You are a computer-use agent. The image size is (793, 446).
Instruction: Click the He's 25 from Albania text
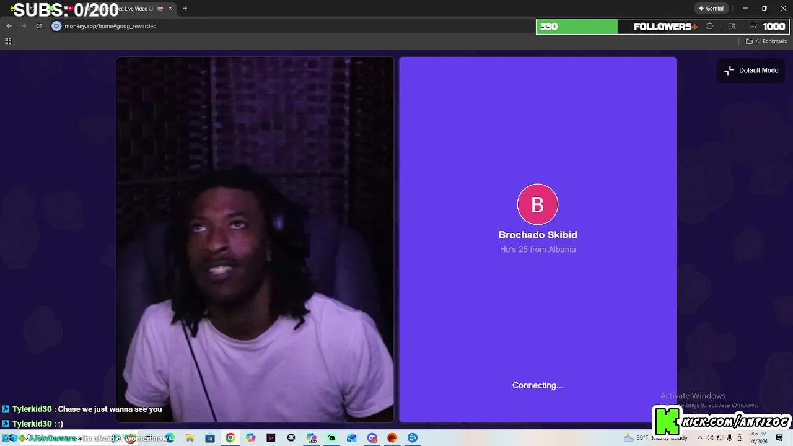(538, 250)
